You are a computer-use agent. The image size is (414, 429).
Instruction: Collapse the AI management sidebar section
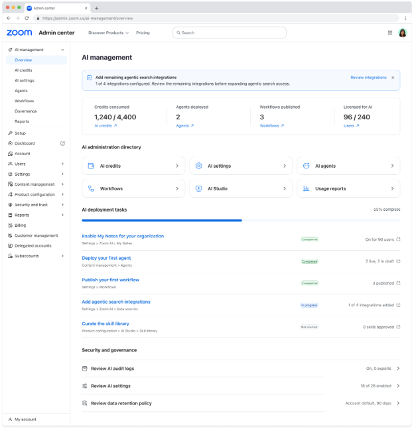point(63,50)
